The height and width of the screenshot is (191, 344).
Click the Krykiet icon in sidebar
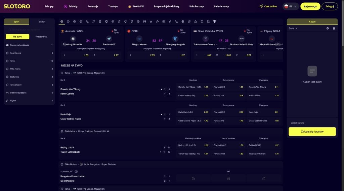[7, 101]
